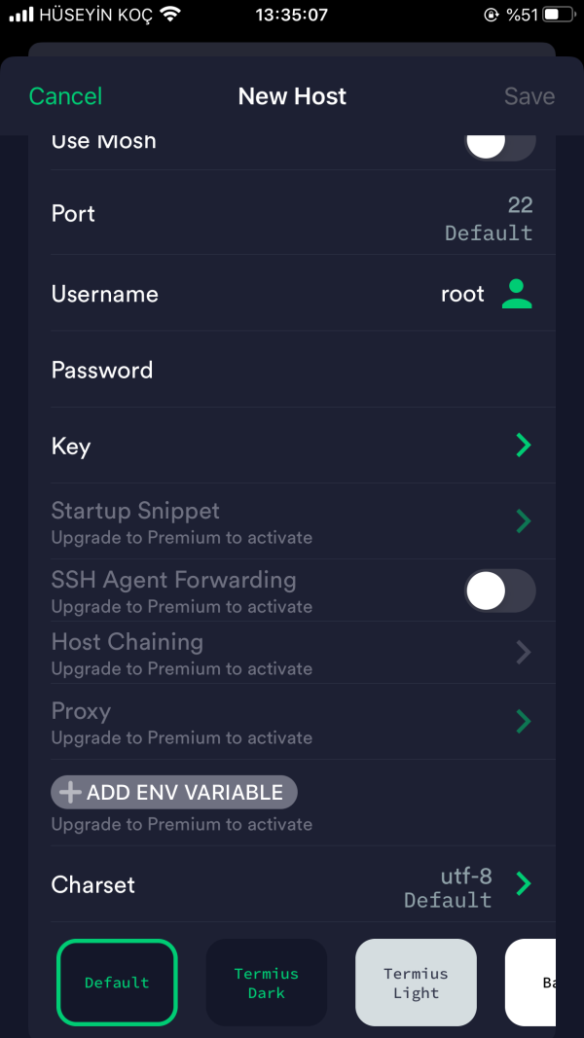Tap the green user icon beside root
The height and width of the screenshot is (1038, 584).
[517, 294]
